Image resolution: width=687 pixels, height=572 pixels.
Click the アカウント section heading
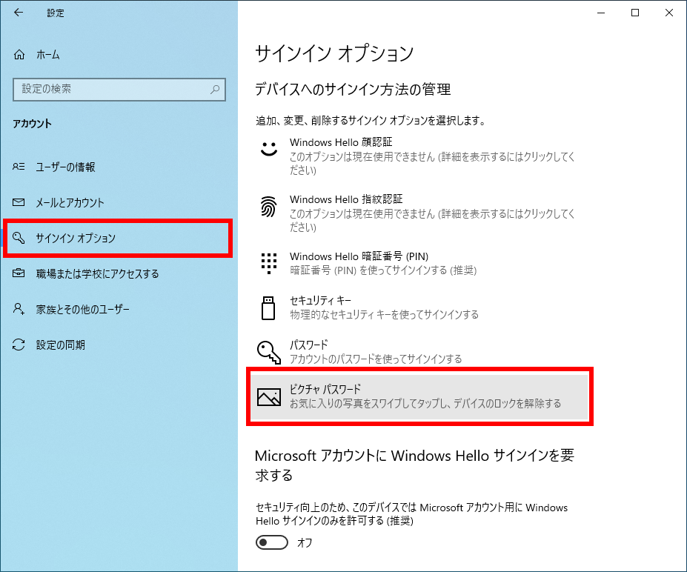[x=32, y=124]
